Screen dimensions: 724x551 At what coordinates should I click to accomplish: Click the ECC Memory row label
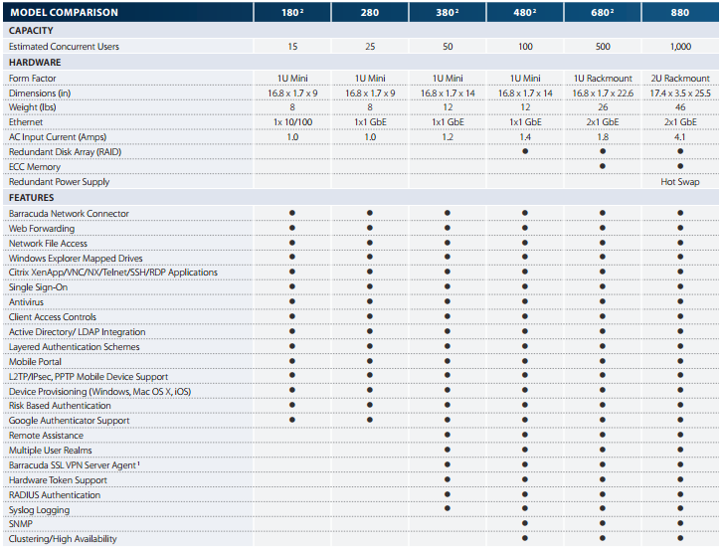click(35, 167)
